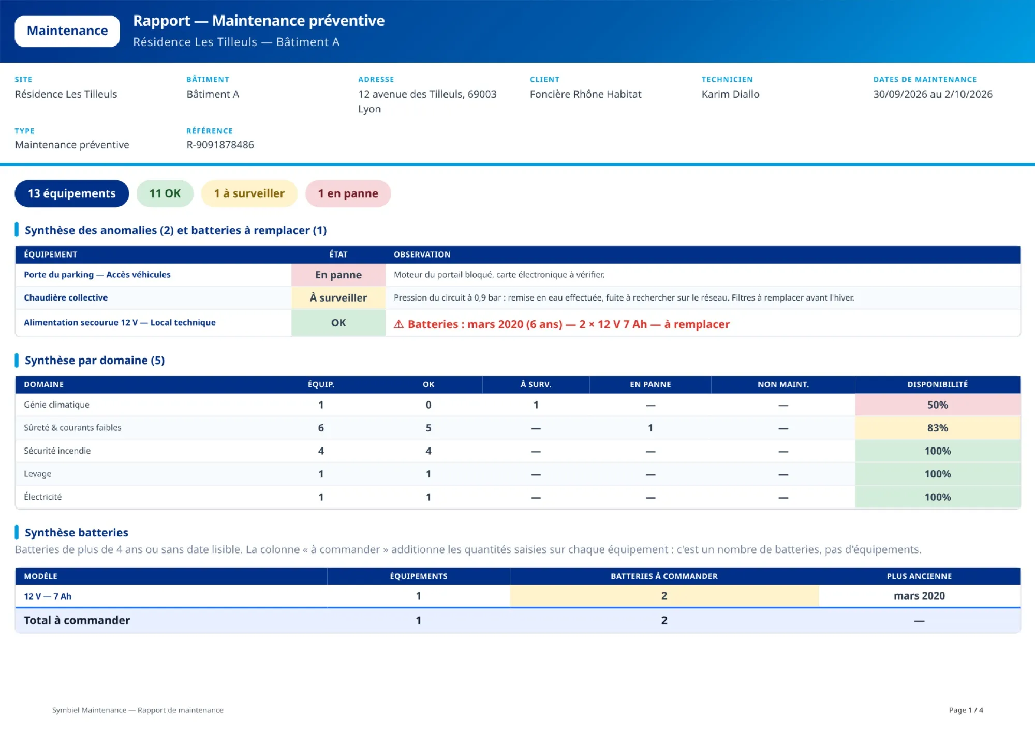Click the Maintenance logo badge
Image resolution: width=1035 pixels, height=732 pixels.
point(67,31)
